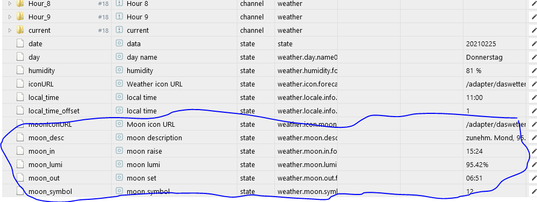Expand the Hour_9 folder arrow
The height and width of the screenshot is (202, 537).
10,17
